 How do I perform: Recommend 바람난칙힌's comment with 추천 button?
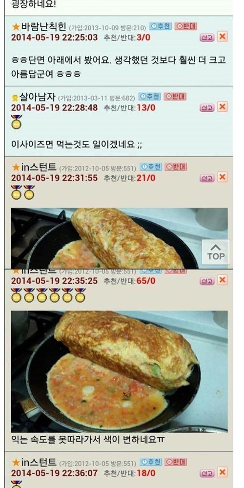click(160, 26)
